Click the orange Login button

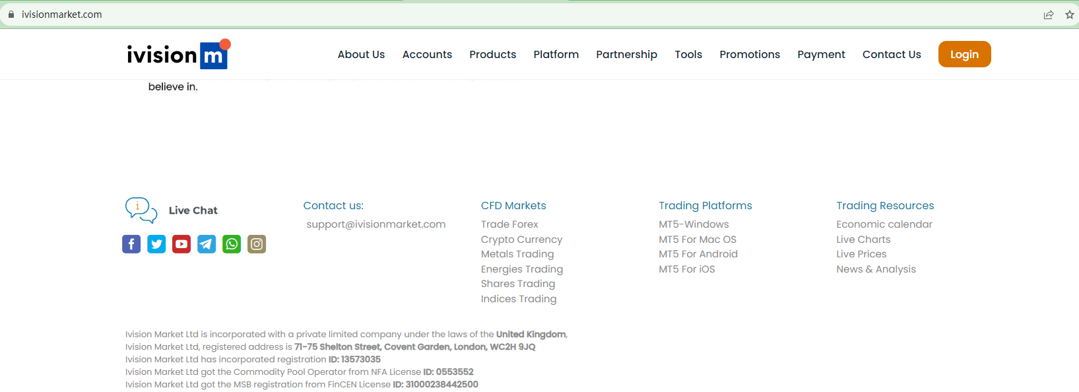tap(964, 54)
